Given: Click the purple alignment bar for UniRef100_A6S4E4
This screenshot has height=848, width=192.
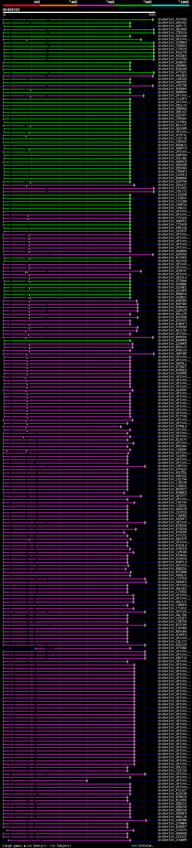Looking at the screenshot, I should point(78,76).
